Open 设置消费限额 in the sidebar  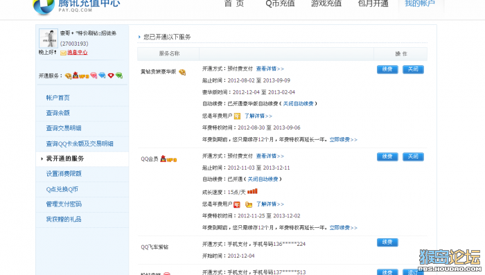click(x=64, y=174)
